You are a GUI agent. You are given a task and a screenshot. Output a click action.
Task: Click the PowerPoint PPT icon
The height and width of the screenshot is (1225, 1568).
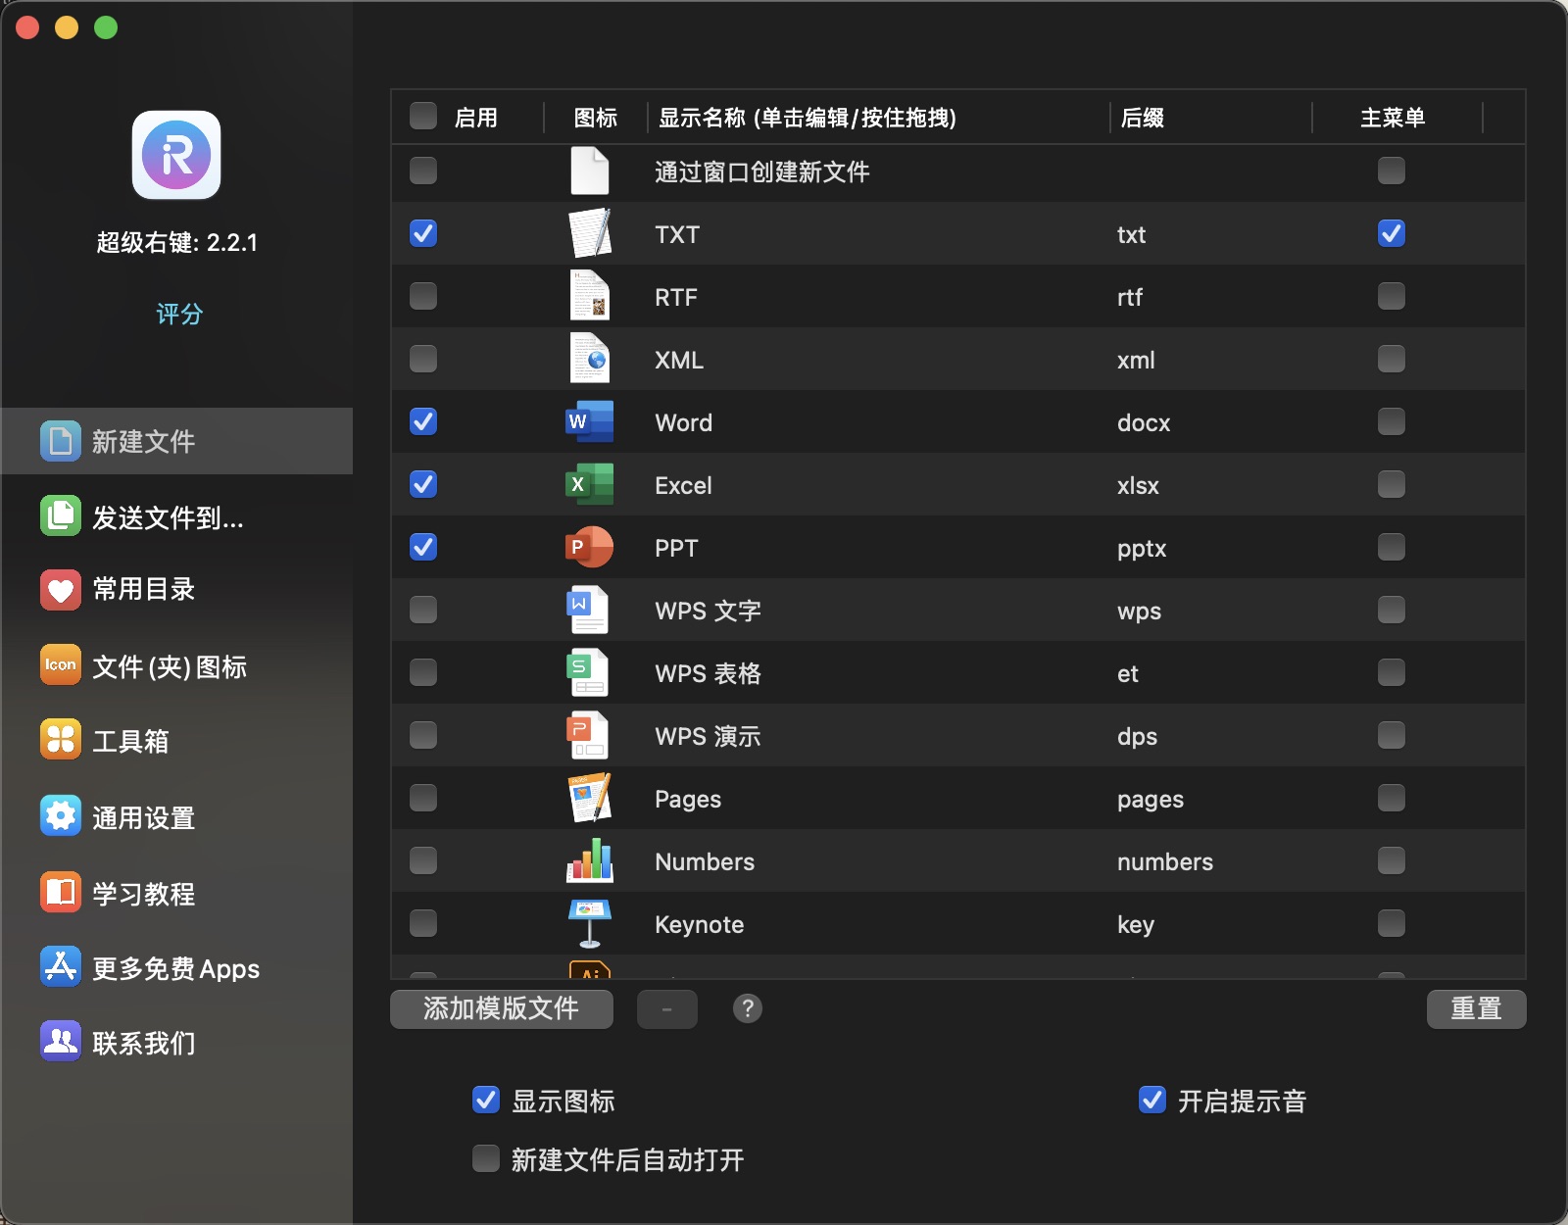[590, 547]
